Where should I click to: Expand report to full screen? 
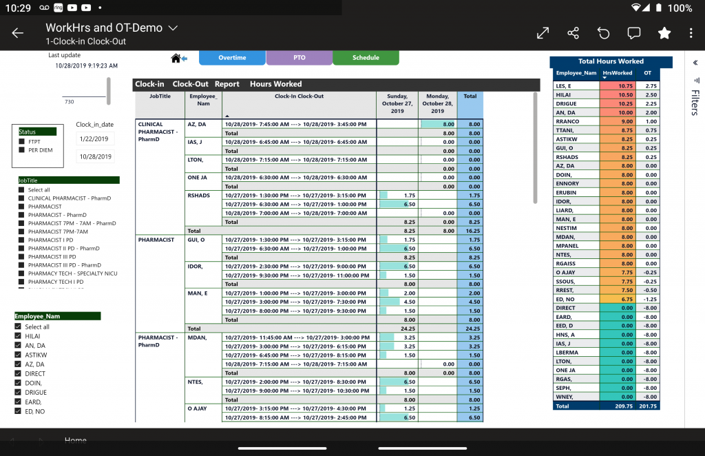(543, 33)
